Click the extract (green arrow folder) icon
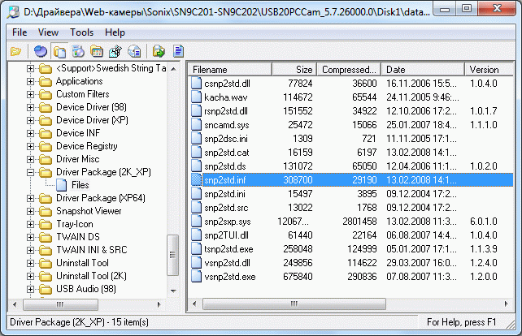Image resolution: width=522 pixels, height=336 pixels. (x=159, y=51)
